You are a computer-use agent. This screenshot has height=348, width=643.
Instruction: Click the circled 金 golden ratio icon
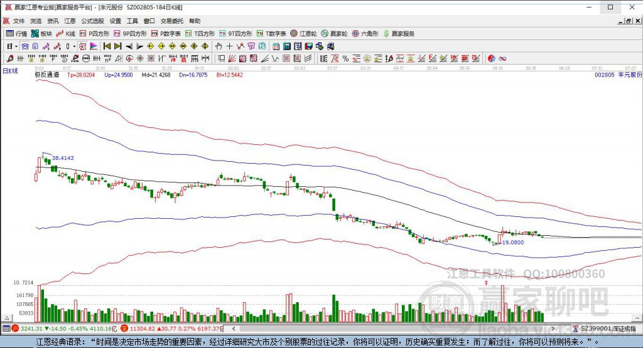[367, 58]
